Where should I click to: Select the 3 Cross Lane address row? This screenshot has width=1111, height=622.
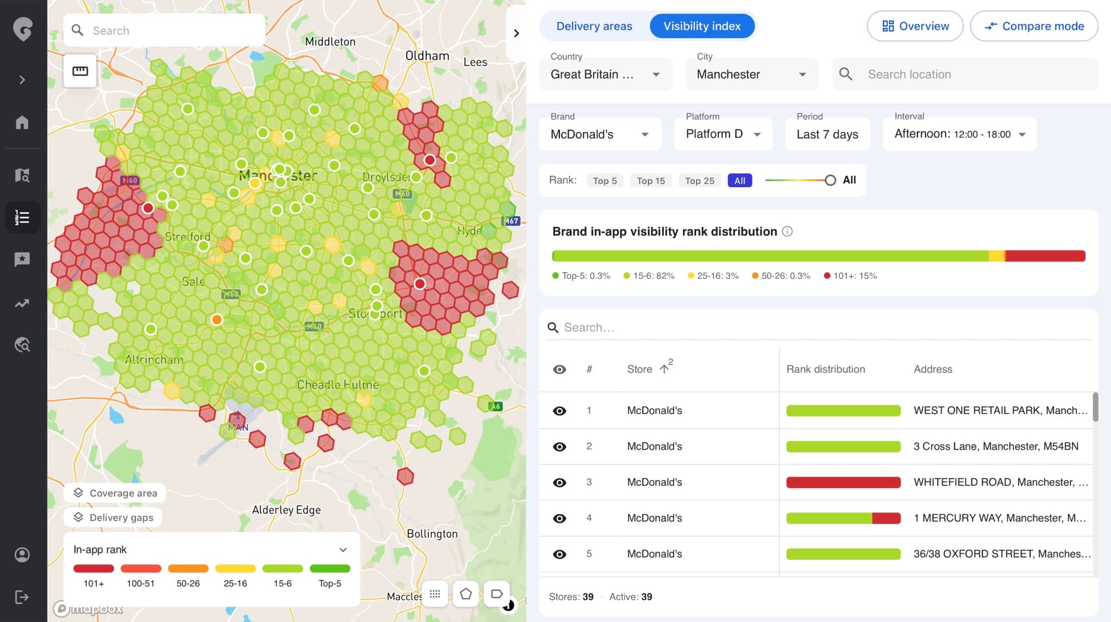click(x=996, y=447)
